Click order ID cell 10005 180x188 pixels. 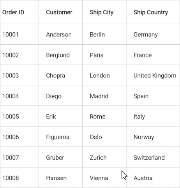(x=19, y=116)
